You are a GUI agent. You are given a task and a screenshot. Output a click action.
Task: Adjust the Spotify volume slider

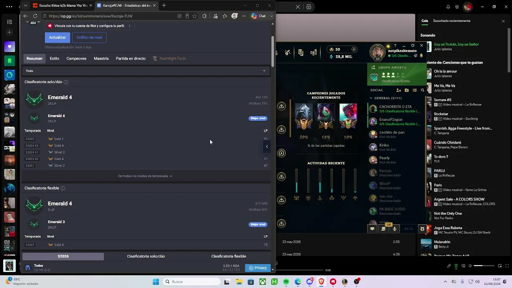click(x=484, y=266)
